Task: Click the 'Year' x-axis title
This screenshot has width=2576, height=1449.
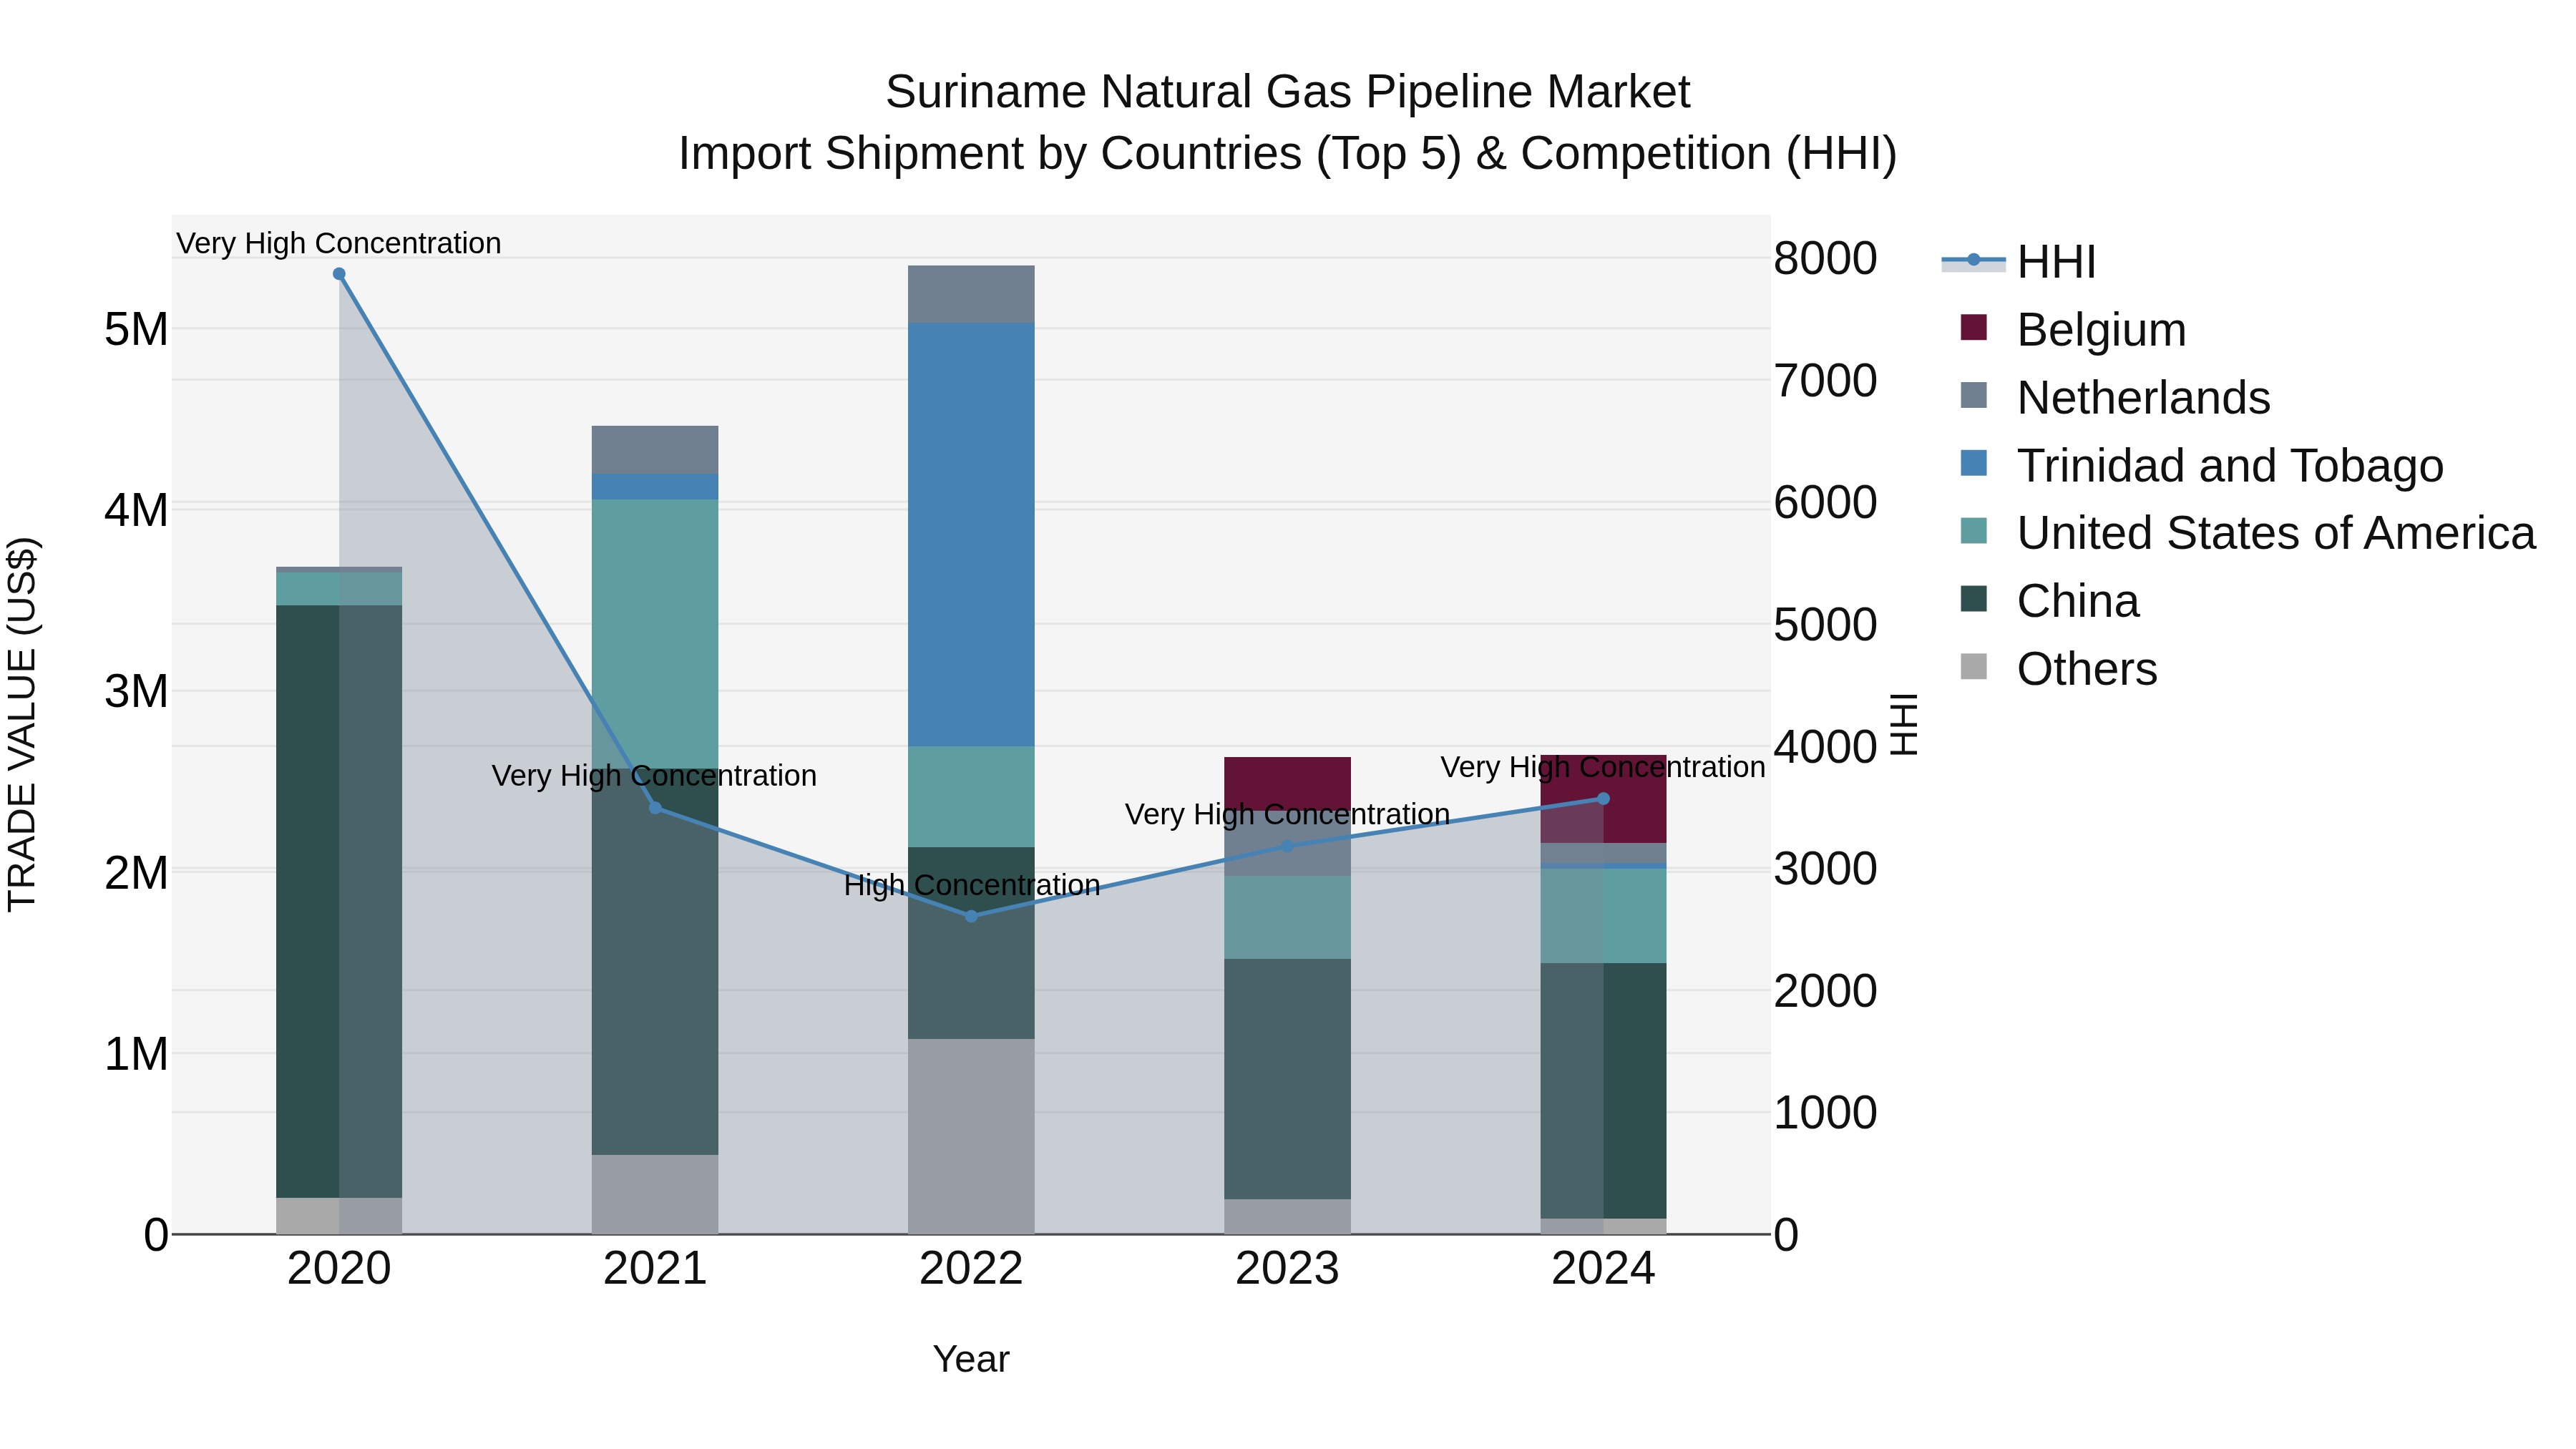Action: click(x=971, y=1360)
